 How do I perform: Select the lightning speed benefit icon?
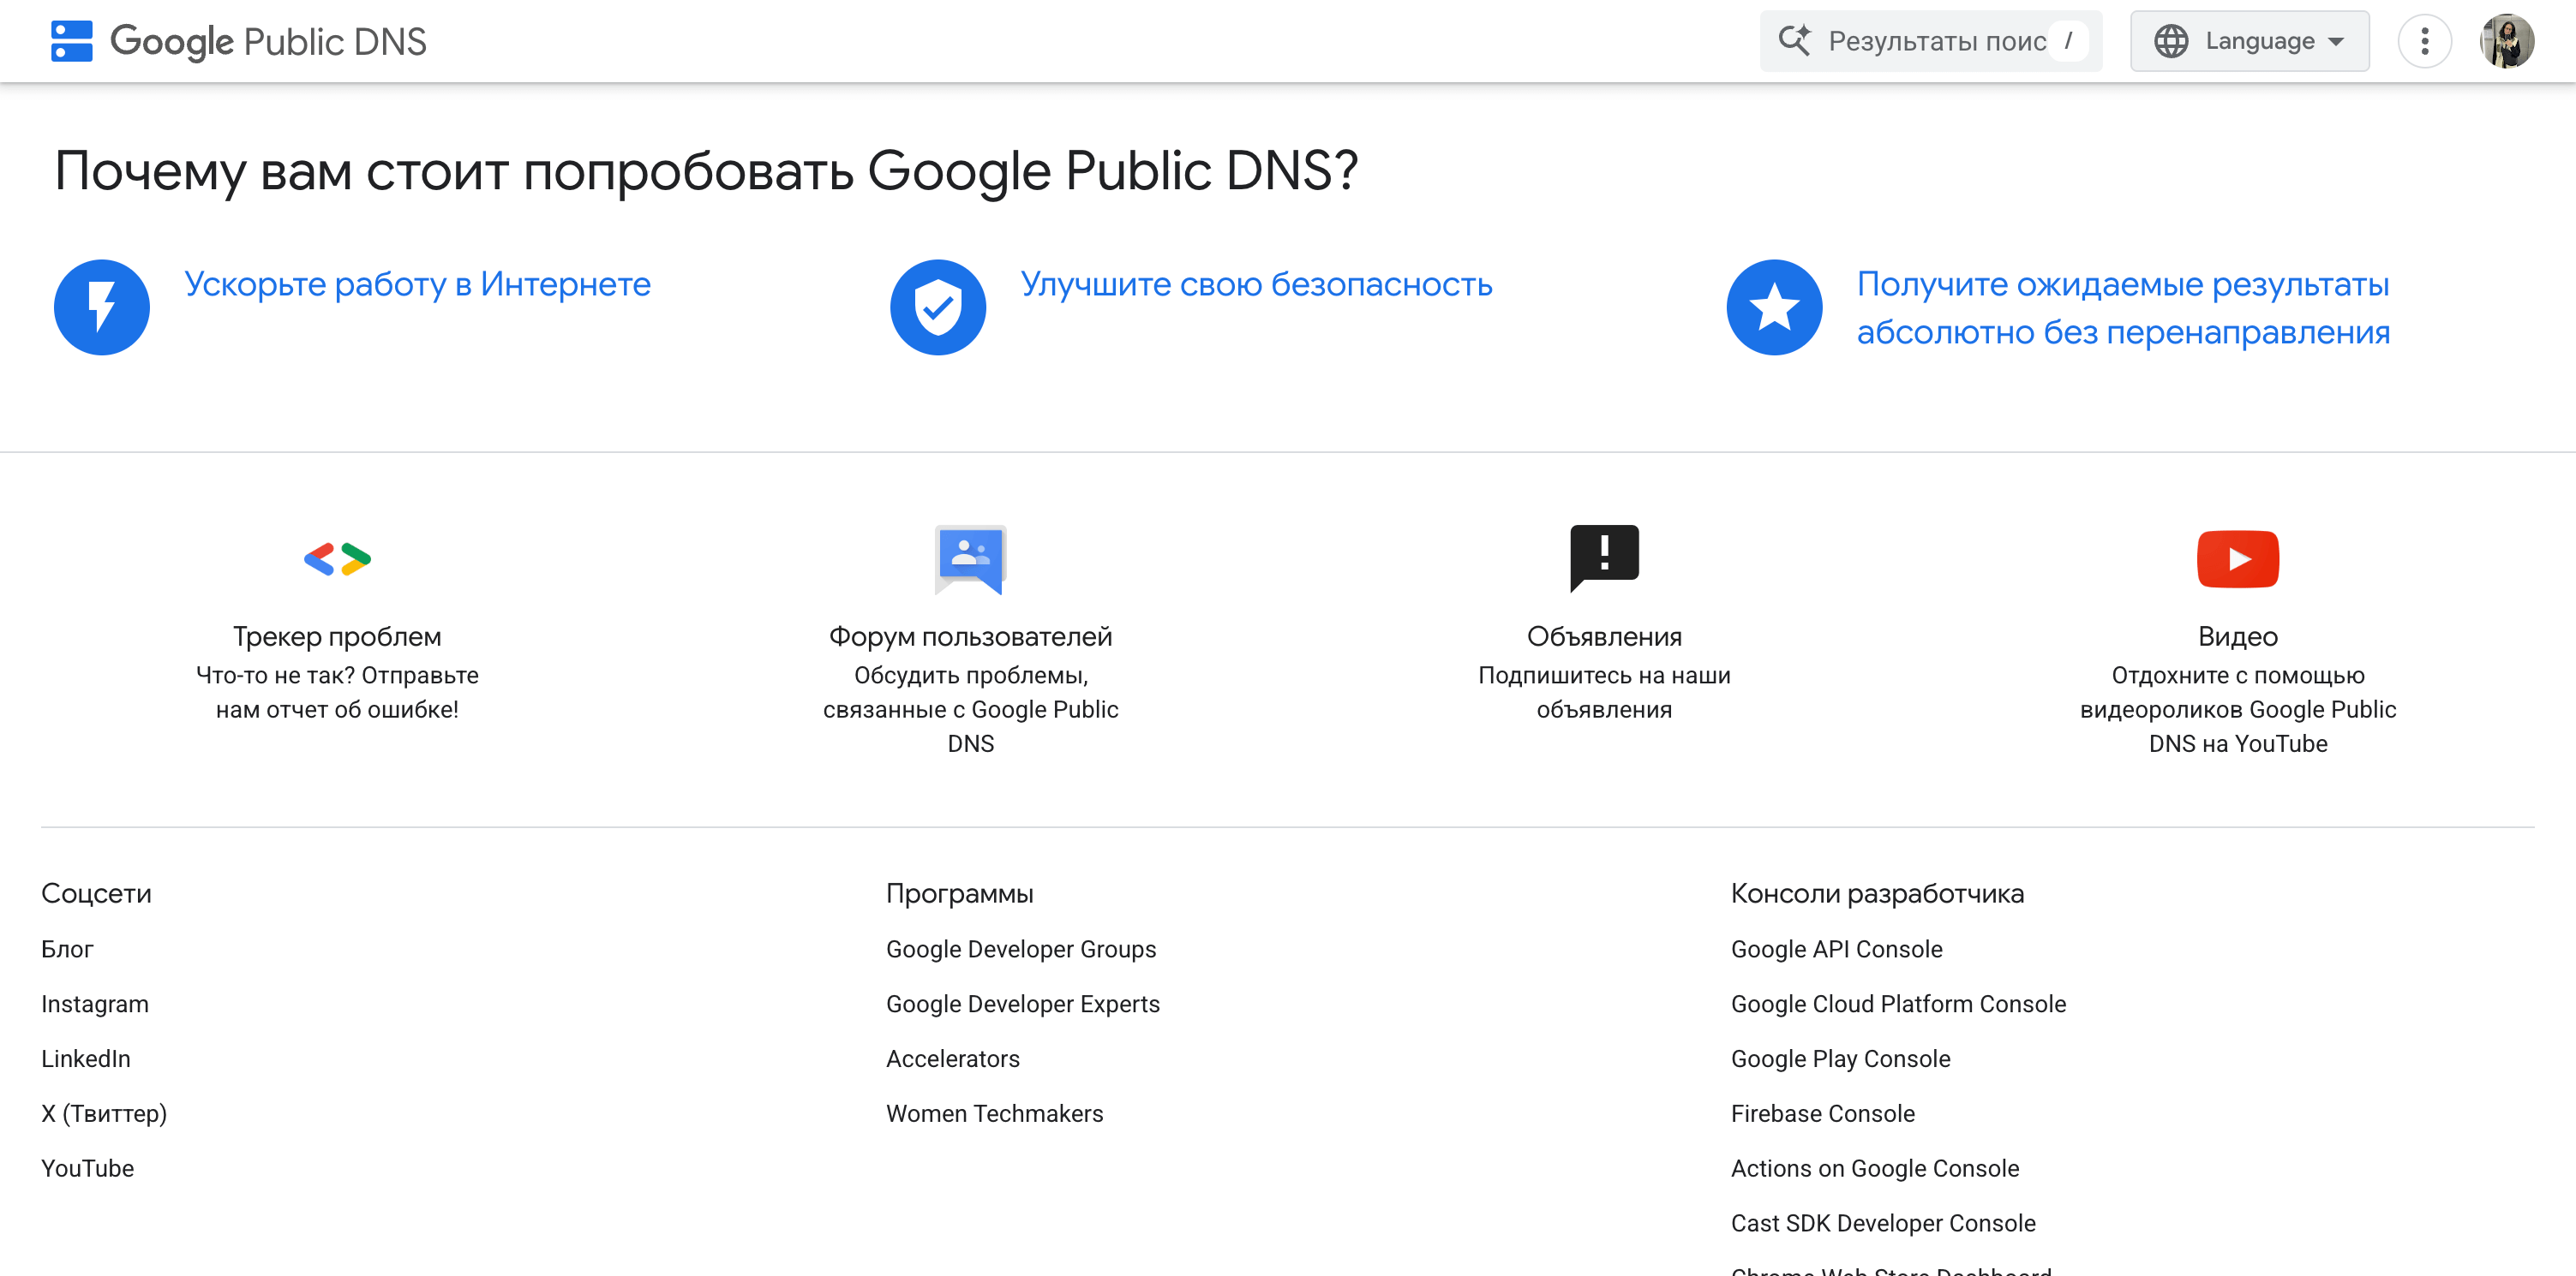(101, 307)
